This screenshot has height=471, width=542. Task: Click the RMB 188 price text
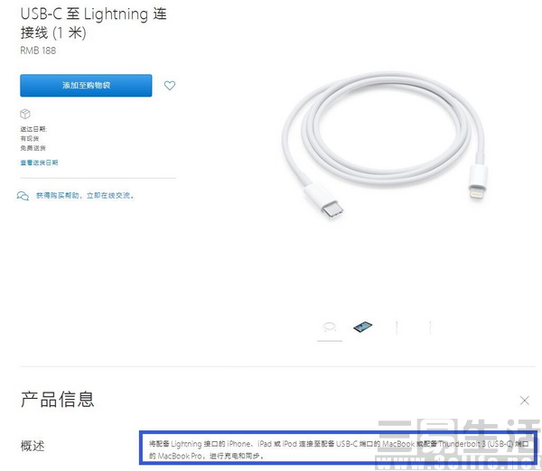tap(38, 51)
